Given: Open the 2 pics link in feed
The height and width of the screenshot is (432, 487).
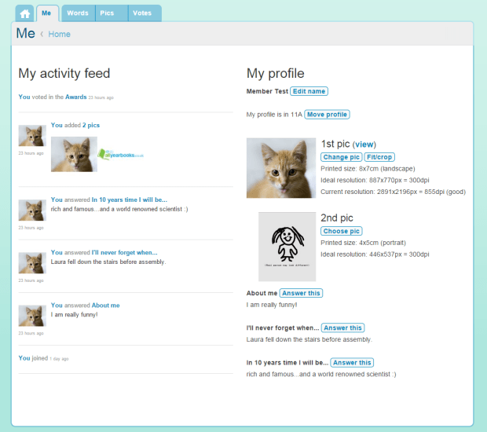Looking at the screenshot, I should click(91, 125).
